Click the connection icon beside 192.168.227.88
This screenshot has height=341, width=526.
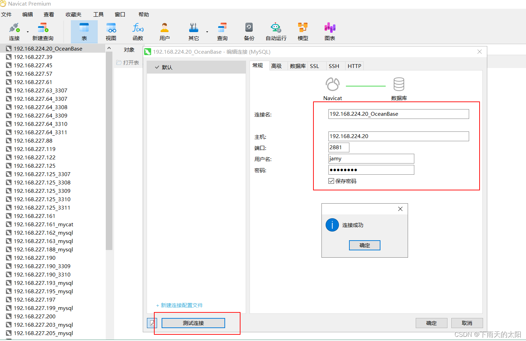click(9, 141)
